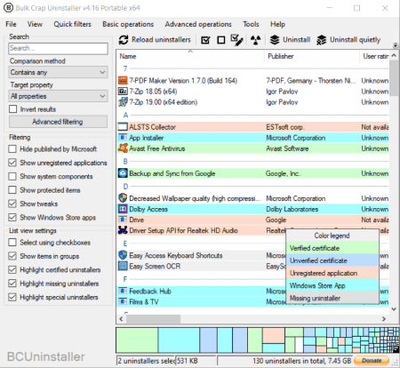Click the Feedback Hub row icon
This screenshot has height=368, width=400.
coord(123,291)
